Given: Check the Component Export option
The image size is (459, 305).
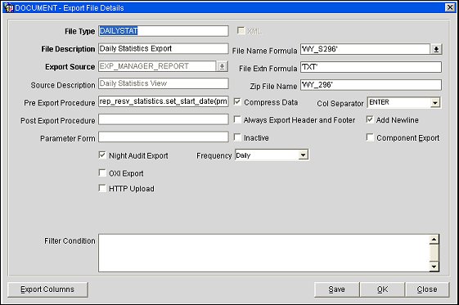Looking at the screenshot, I should pos(370,137).
